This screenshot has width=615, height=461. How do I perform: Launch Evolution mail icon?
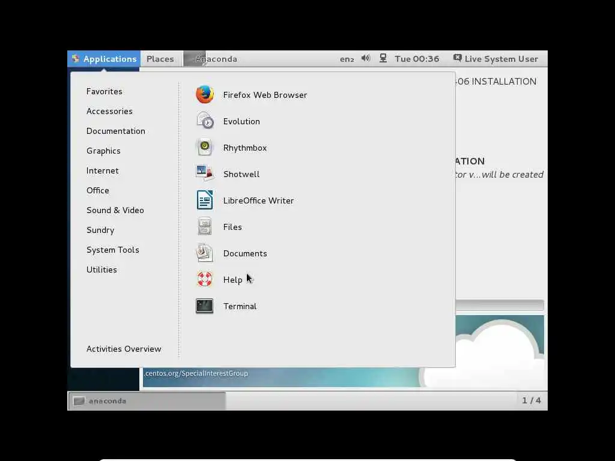point(205,121)
